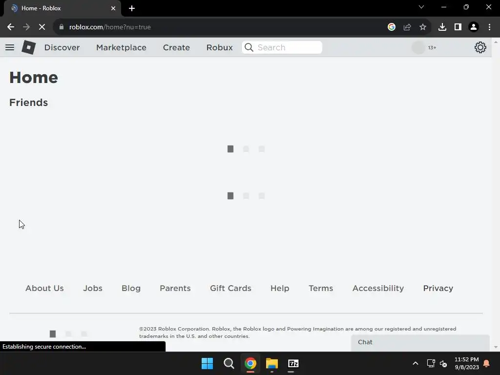500x375 pixels.
Task: Click the Roblox logo icon
Action: point(29,47)
